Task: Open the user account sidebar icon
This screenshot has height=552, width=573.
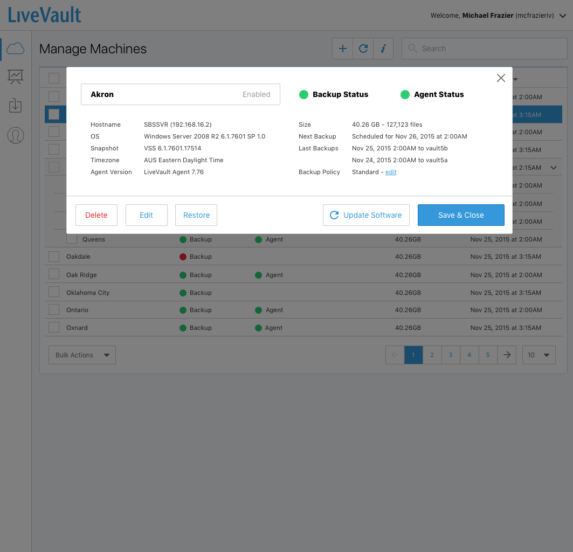Action: point(15,135)
